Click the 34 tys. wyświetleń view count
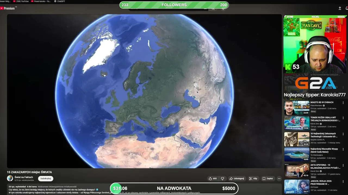The width and height of the screenshot is (348, 195). (17, 187)
